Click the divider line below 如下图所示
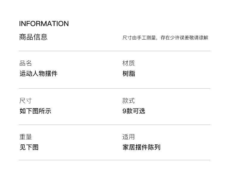Viewport: 235px width, 173px height. click(115, 125)
